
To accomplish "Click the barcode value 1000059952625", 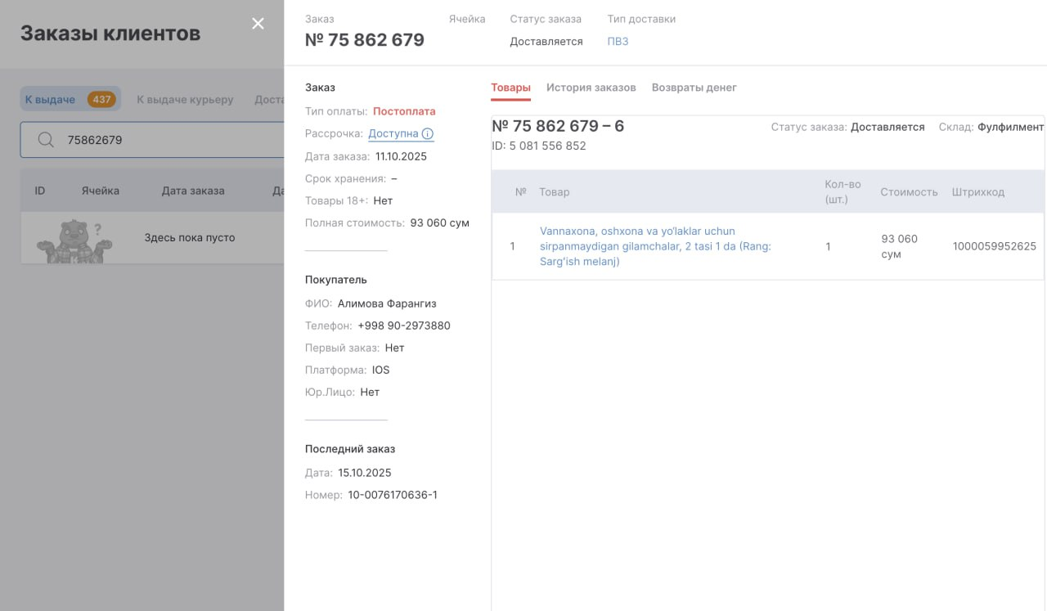I will (x=995, y=246).
